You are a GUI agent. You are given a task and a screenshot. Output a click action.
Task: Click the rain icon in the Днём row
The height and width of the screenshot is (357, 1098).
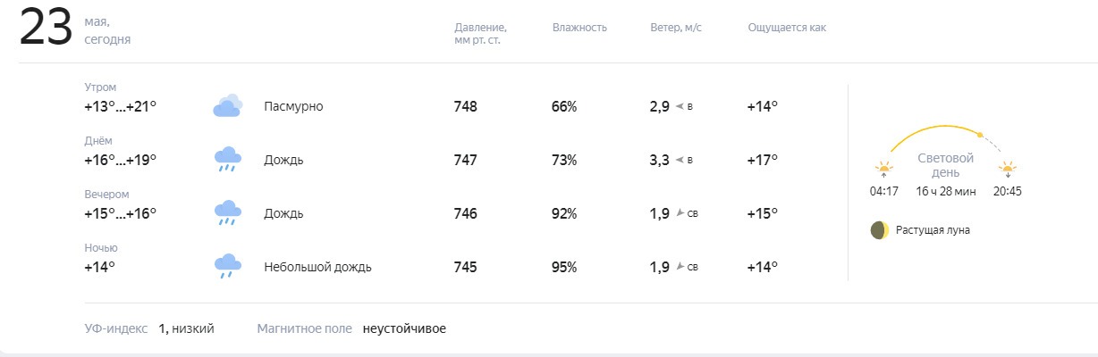click(227, 160)
